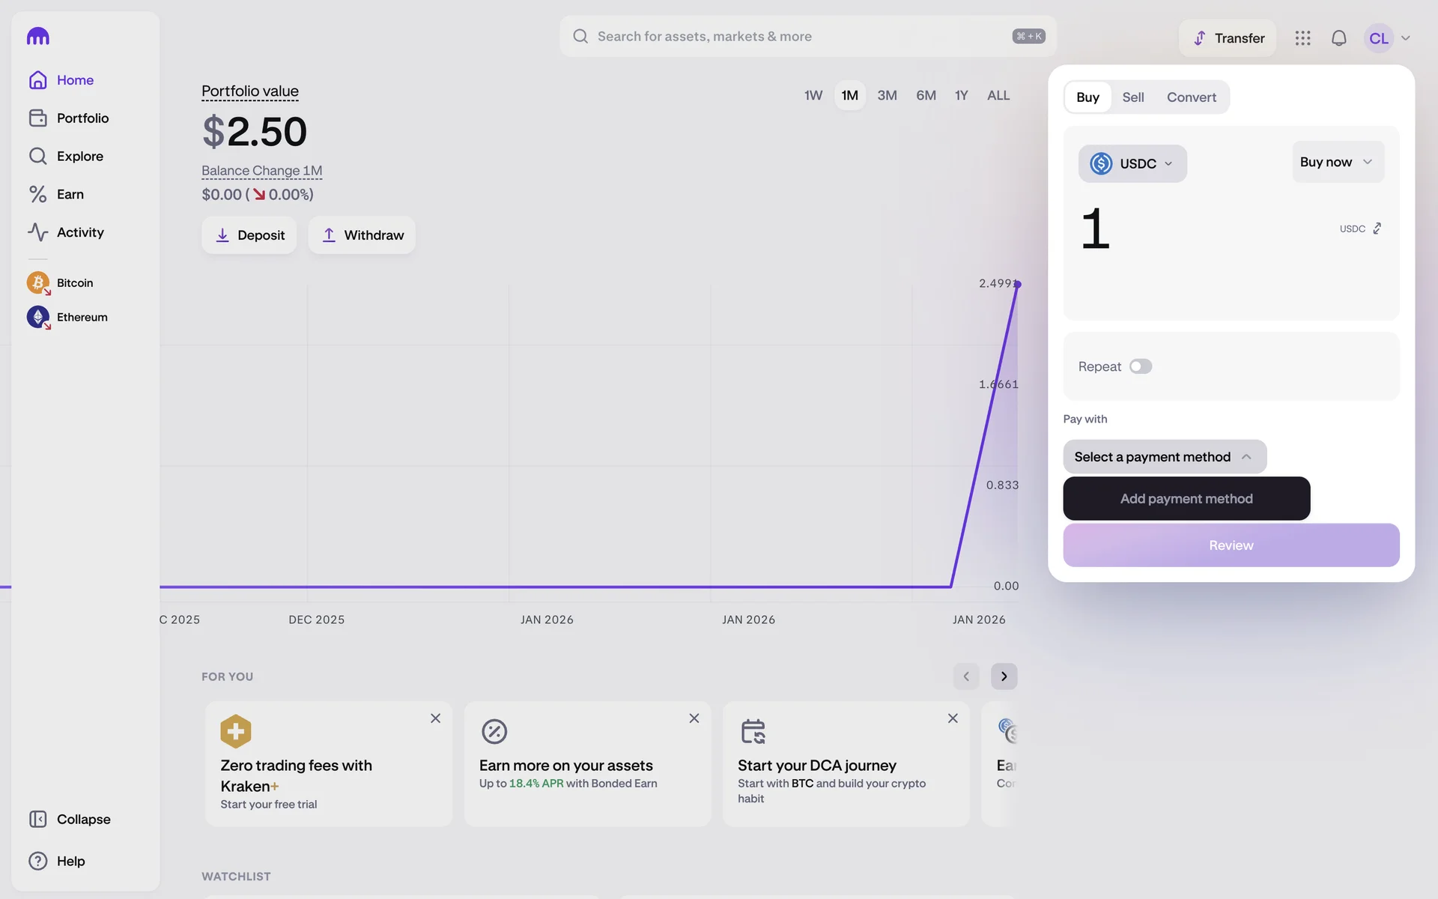Switch to the Convert tab
The image size is (1438, 899).
point(1191,97)
